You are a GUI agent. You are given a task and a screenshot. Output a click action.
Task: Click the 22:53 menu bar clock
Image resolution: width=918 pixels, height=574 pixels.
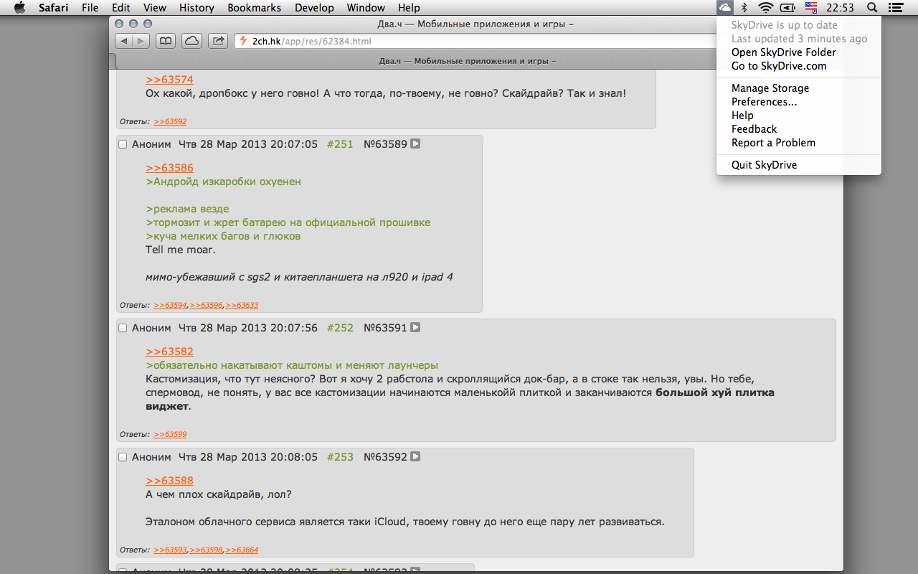coord(841,8)
